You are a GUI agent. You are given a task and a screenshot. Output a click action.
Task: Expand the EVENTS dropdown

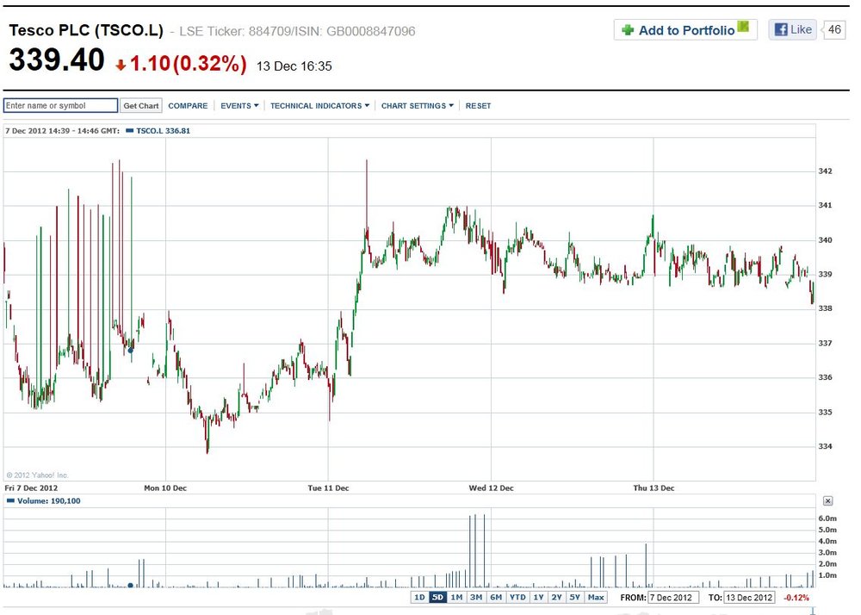click(x=239, y=105)
